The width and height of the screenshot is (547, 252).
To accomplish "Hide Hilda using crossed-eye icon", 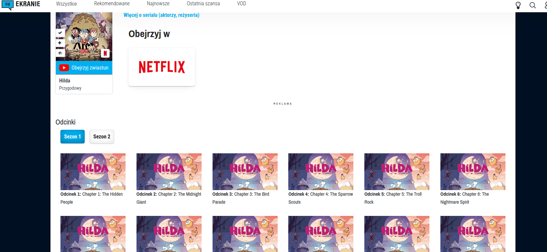I will (x=60, y=53).
